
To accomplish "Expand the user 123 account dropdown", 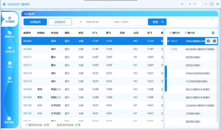I will click(x=194, y=4).
